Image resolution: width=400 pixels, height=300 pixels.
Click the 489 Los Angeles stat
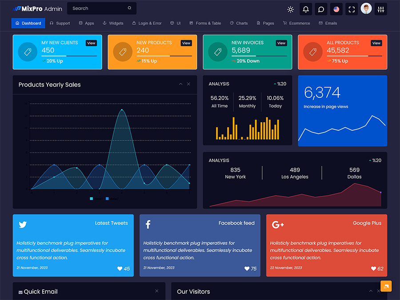coord(295,173)
